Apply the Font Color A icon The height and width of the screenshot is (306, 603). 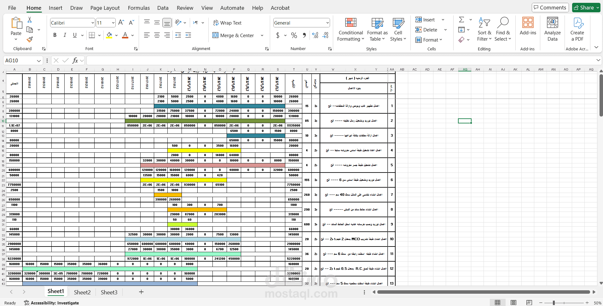click(125, 35)
